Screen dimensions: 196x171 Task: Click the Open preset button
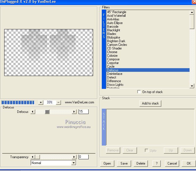pos(107,163)
